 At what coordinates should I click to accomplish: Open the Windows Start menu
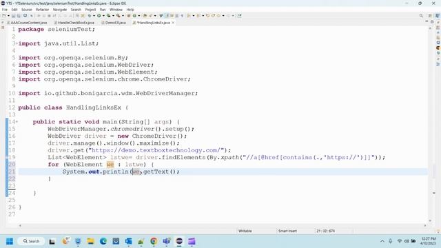[10, 241]
